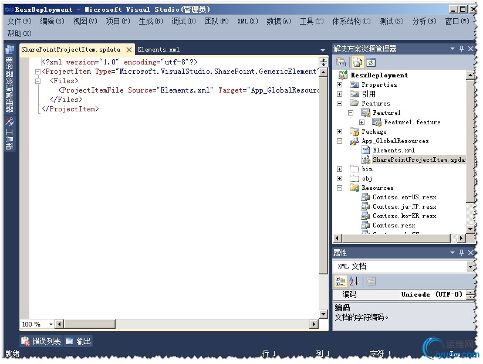Click the 编码 Unicode (UTF-8) property value

click(431, 294)
